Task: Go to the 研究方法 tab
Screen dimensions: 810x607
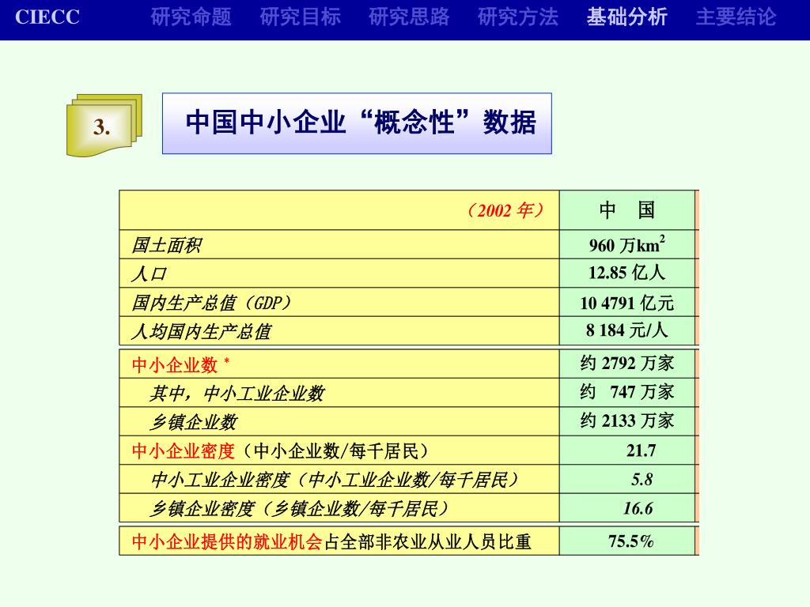Action: [518, 17]
